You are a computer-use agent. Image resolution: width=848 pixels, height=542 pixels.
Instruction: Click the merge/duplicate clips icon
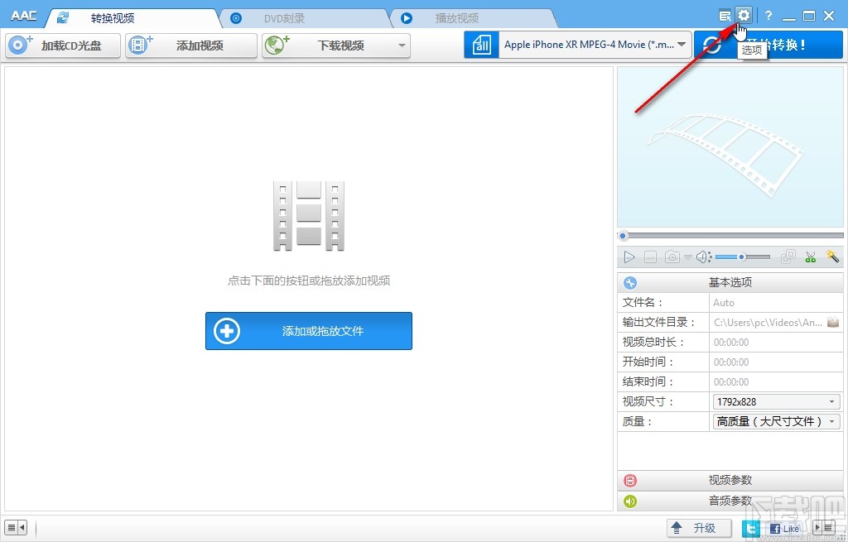tap(788, 257)
